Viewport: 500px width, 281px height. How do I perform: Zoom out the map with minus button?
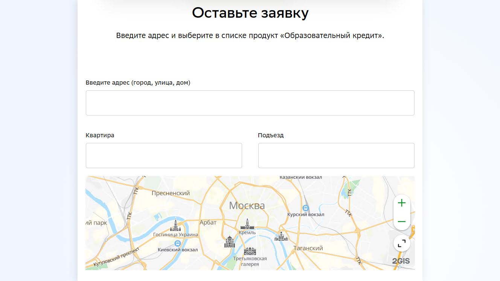pos(402,222)
